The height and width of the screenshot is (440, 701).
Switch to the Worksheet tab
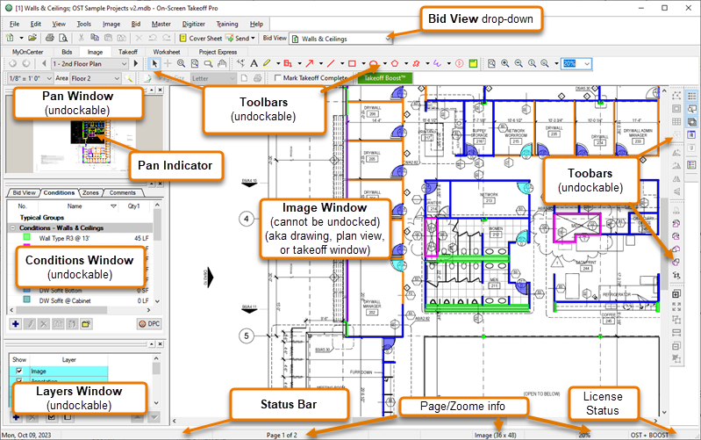[x=167, y=52]
